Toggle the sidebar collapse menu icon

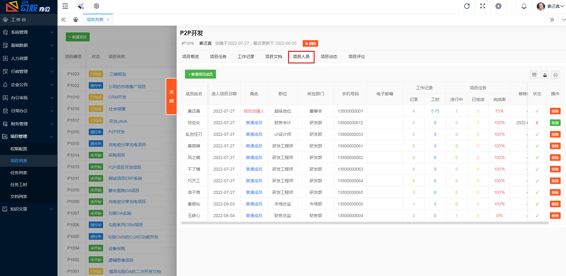65,6
